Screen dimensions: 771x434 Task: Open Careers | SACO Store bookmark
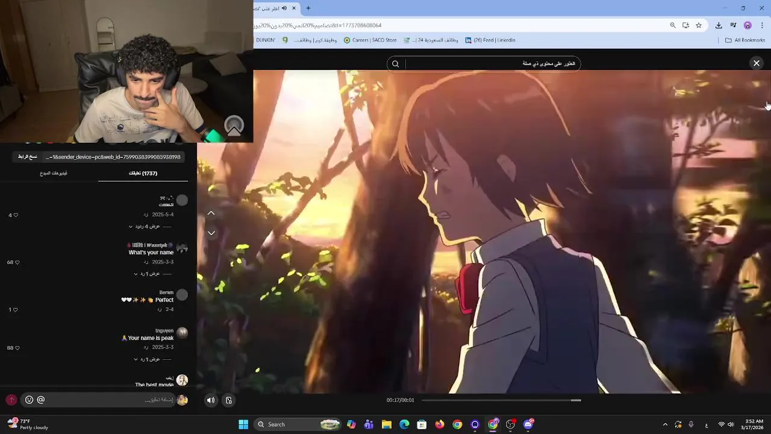370,40
